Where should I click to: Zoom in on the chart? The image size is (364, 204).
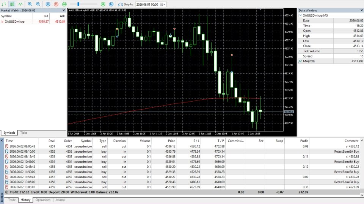(x=30, y=4)
